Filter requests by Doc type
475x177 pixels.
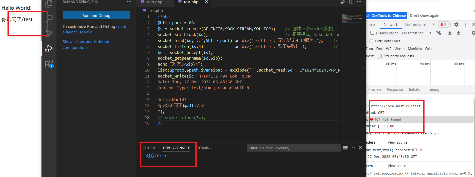(380, 49)
